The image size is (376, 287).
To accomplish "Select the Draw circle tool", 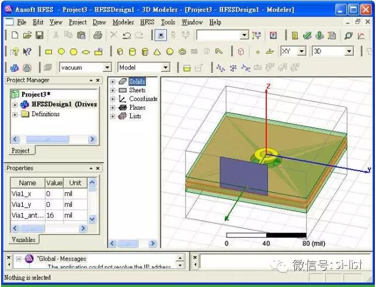I will 61,51.
